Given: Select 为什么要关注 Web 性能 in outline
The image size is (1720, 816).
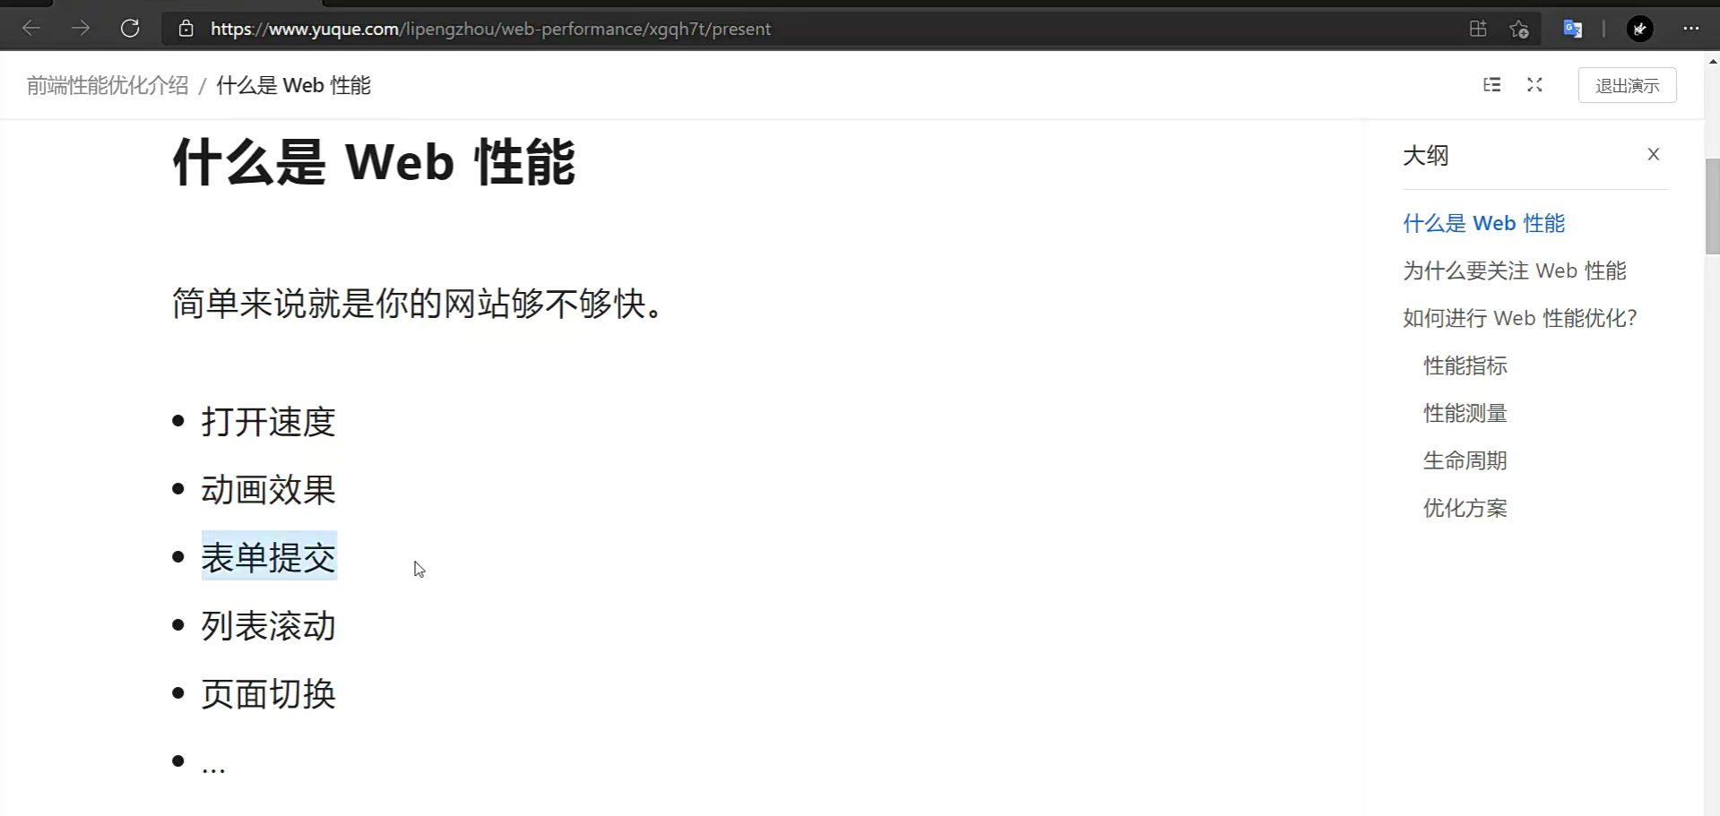Looking at the screenshot, I should [x=1514, y=271].
